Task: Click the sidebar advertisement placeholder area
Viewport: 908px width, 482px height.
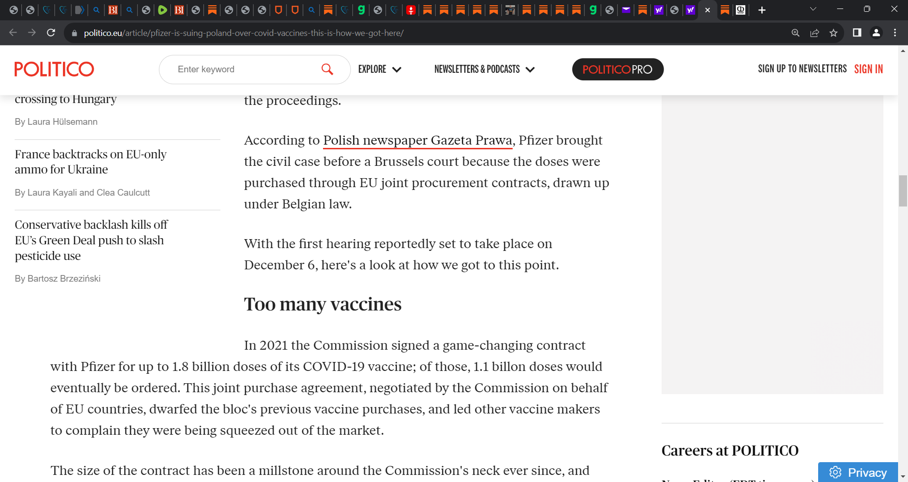Action: (x=772, y=244)
